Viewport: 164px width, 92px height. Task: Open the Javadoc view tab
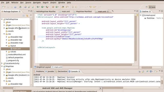tap(50, 72)
